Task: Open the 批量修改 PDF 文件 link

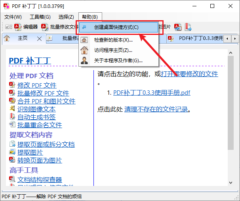Action: coord(43,93)
